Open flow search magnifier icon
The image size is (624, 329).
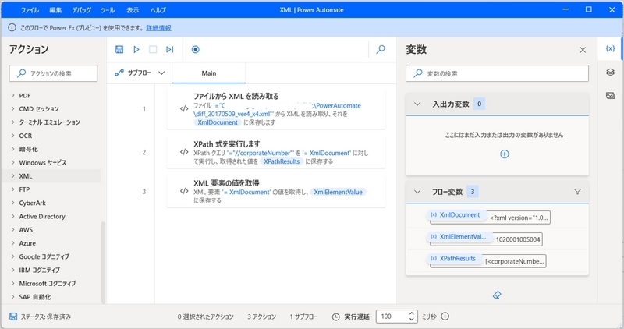(x=381, y=49)
